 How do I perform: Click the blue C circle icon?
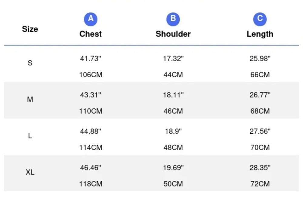tap(260, 19)
